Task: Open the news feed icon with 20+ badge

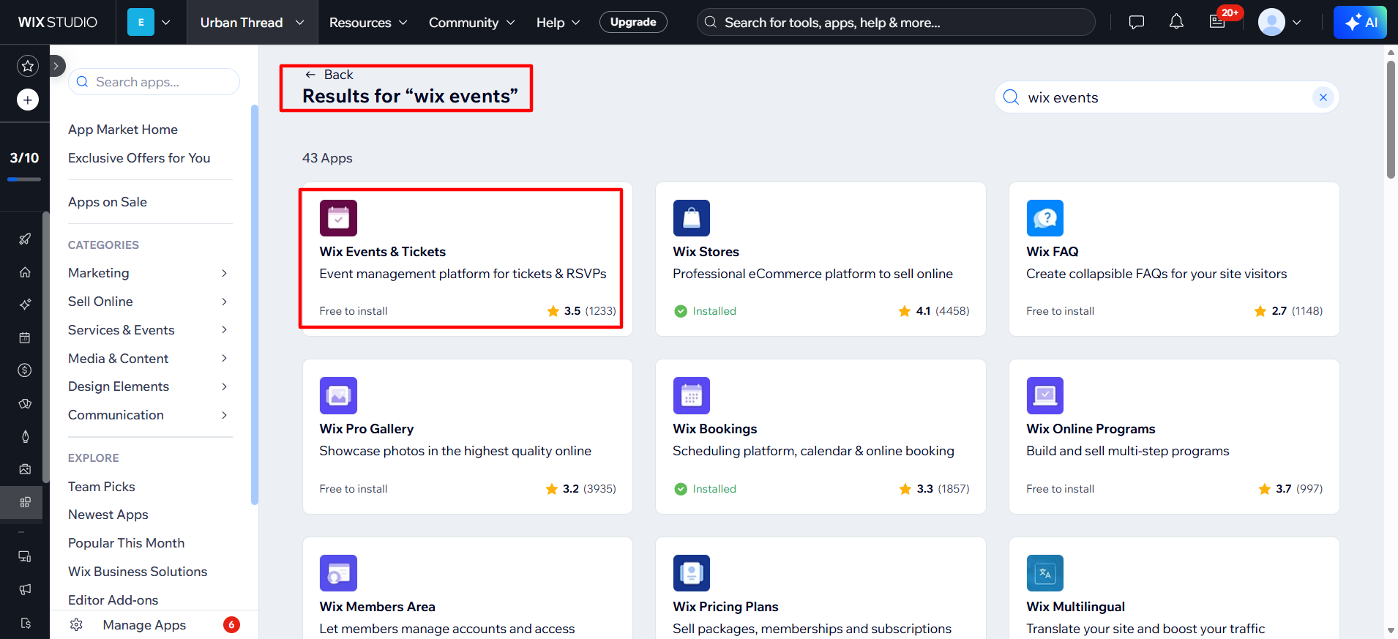Action: click(x=1217, y=22)
